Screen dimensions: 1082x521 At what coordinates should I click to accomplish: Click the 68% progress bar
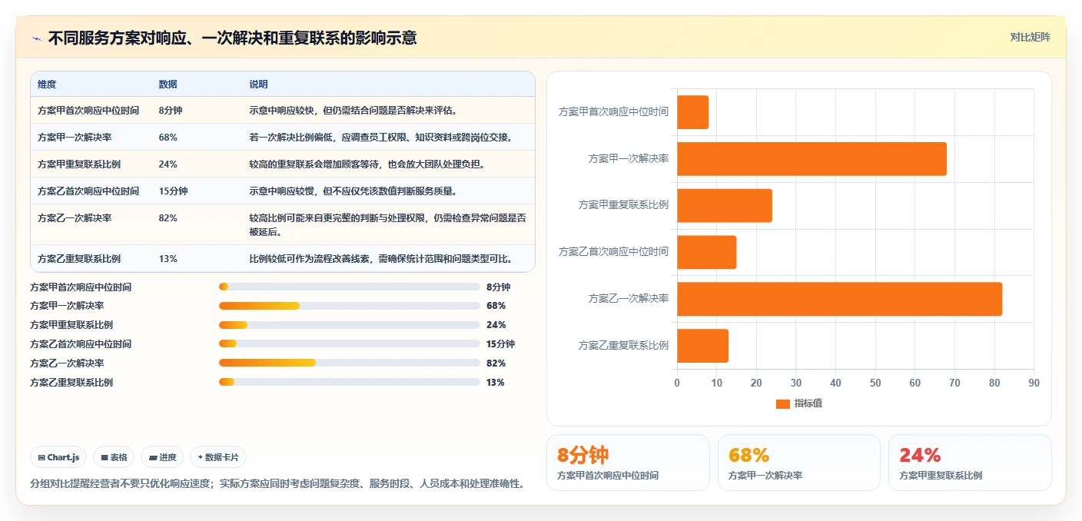pos(350,306)
